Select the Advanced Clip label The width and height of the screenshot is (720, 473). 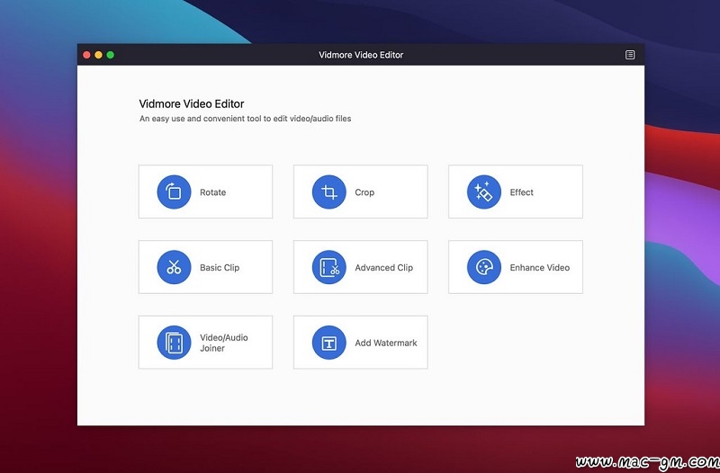tap(384, 267)
